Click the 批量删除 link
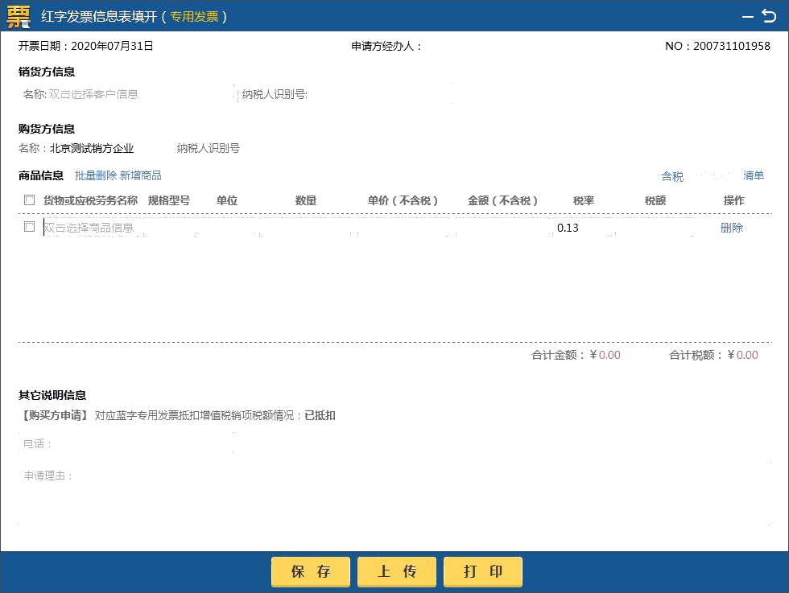The height and width of the screenshot is (593, 789). click(x=96, y=175)
